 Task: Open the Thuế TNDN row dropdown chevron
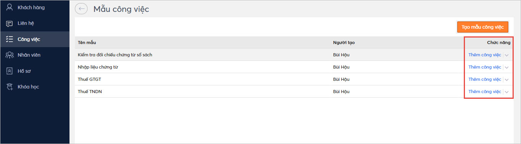tap(507, 92)
